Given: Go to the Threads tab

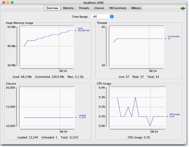Looking at the screenshot, I should pyautogui.click(x=84, y=8).
